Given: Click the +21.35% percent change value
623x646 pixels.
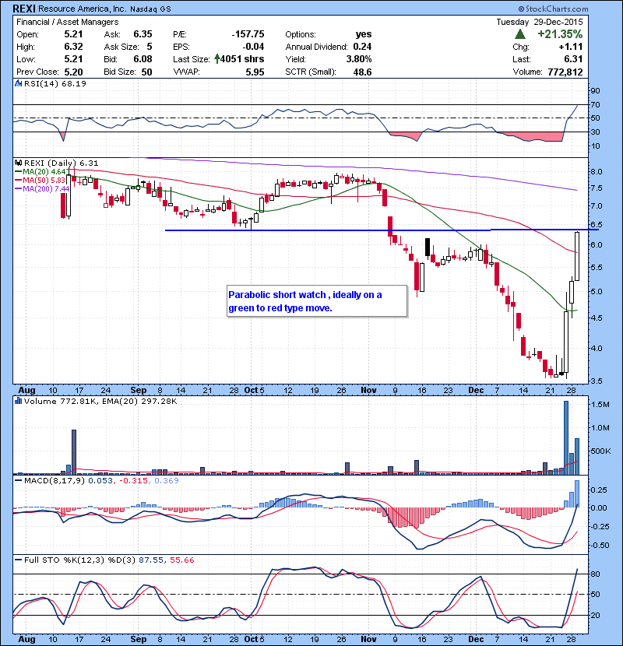Looking at the screenshot, I should pyautogui.click(x=561, y=34).
